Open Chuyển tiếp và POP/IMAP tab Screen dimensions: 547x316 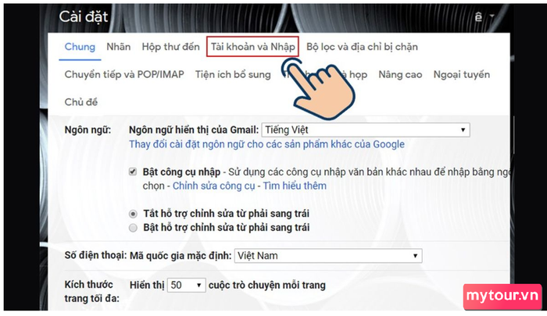(x=124, y=75)
